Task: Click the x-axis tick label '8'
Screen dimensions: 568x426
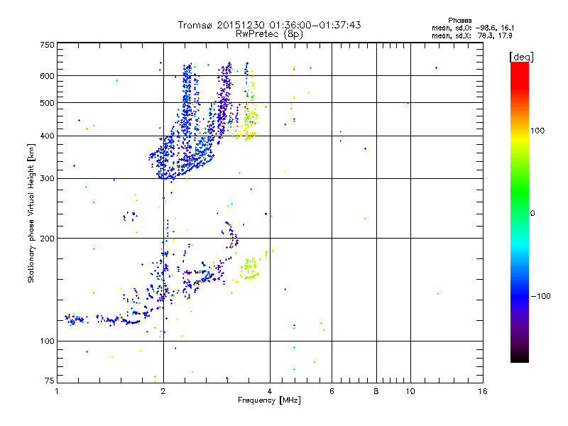Action: (376, 391)
